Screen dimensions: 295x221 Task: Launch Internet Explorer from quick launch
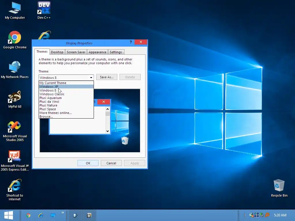click(x=41, y=215)
